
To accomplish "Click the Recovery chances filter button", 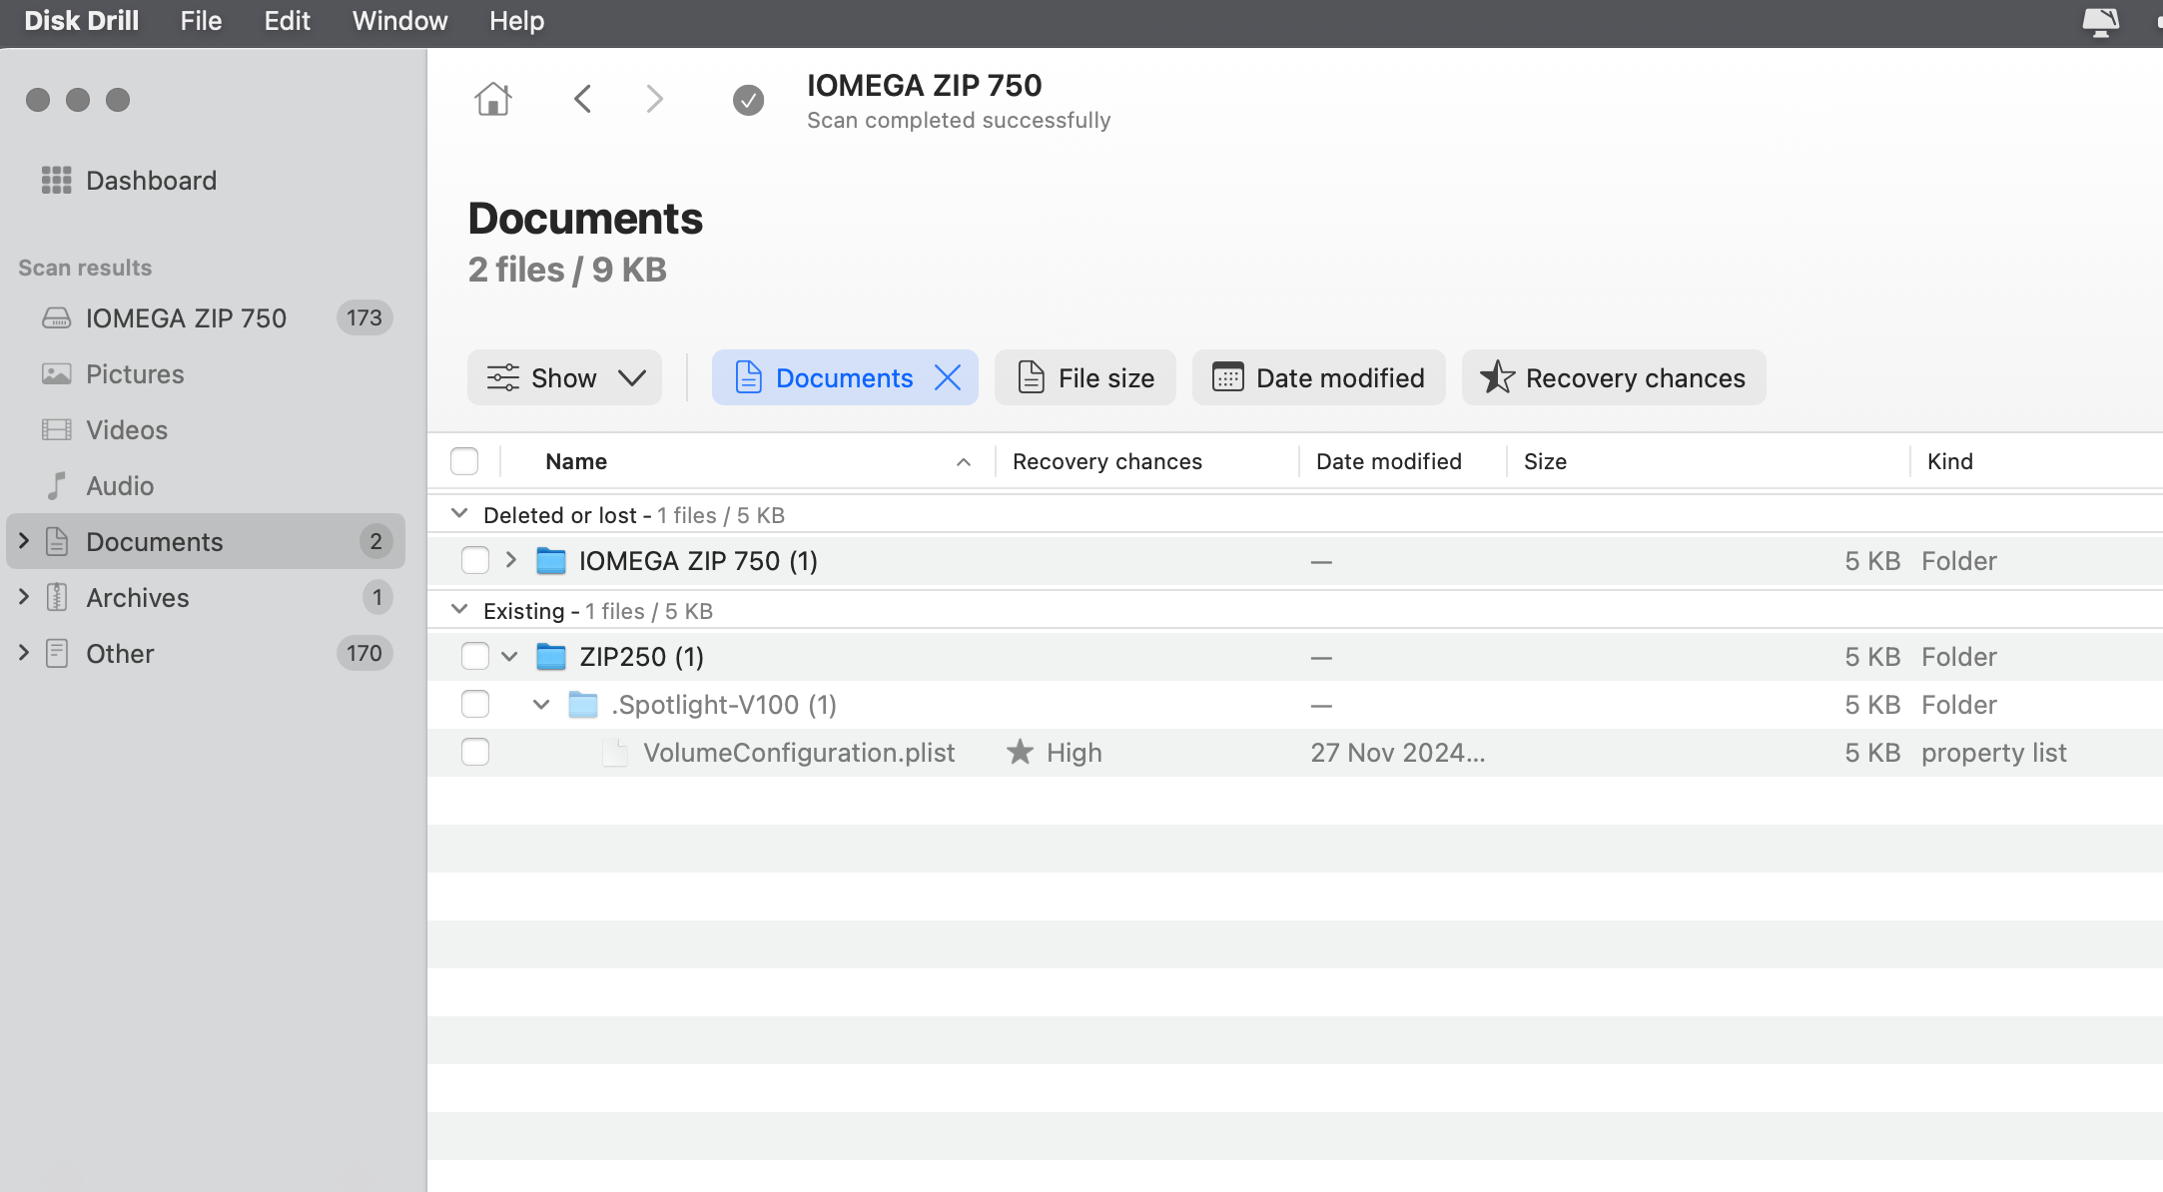I will (x=1613, y=377).
